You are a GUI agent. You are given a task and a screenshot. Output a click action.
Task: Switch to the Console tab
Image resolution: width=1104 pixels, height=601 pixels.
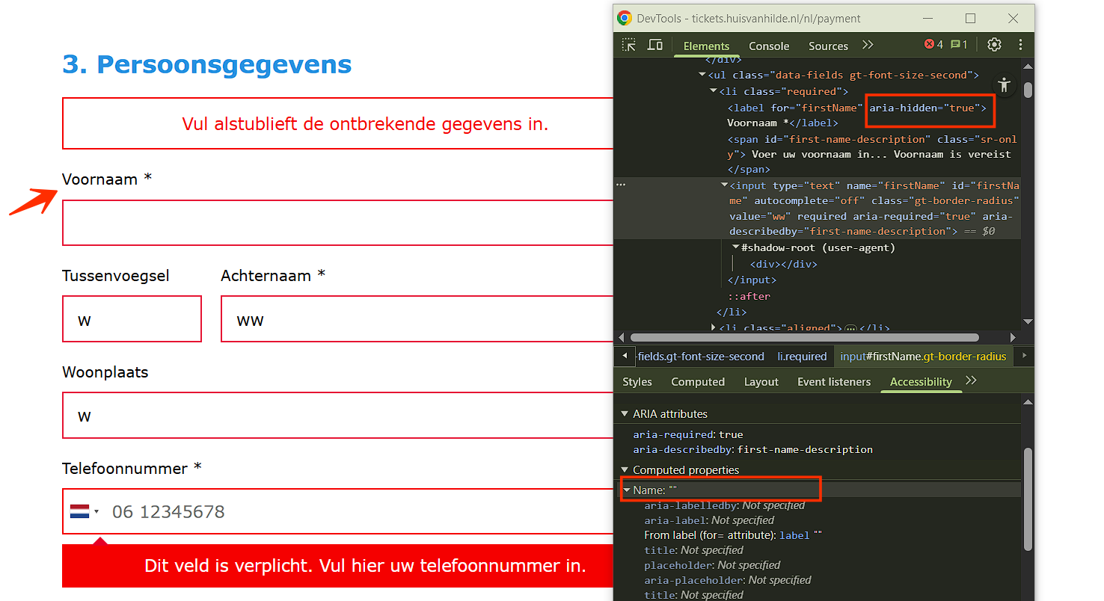(x=769, y=46)
